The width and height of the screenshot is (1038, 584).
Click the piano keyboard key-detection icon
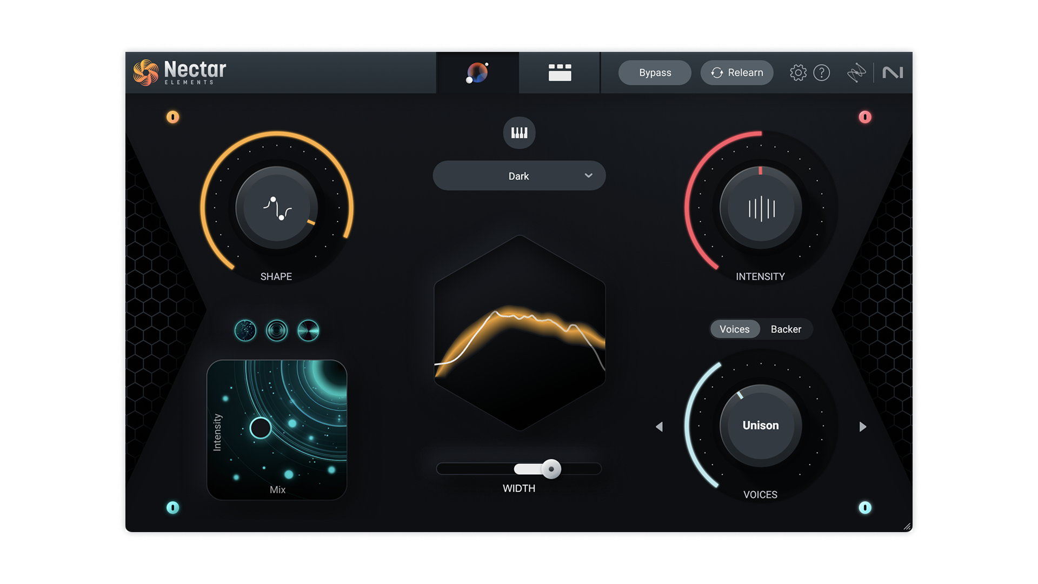518,132
